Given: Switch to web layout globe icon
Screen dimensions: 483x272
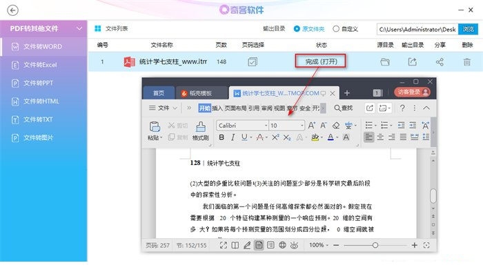Looking at the screenshot, I should tap(282, 245).
